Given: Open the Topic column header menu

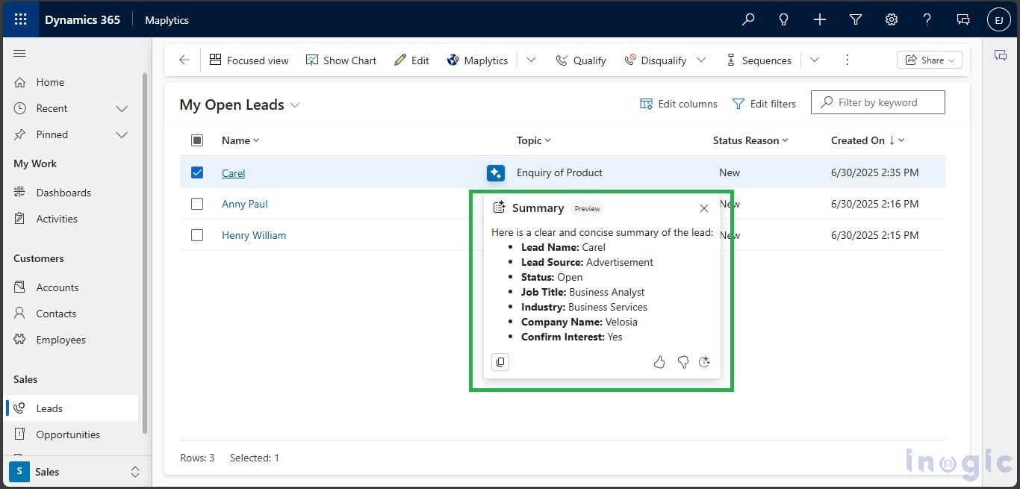Looking at the screenshot, I should 534,140.
